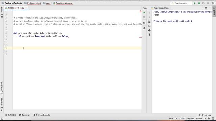The height and width of the screenshot is (121, 216).
Task: Select the Practicepython tab in Run panel
Action: (x=161, y=8)
